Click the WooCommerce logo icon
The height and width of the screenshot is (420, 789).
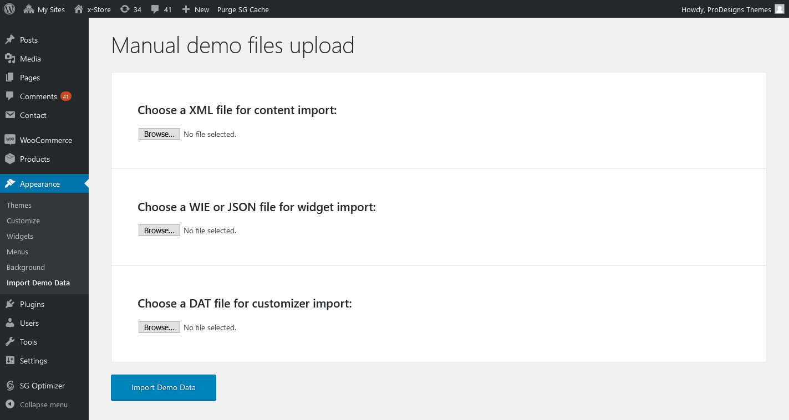click(x=10, y=140)
